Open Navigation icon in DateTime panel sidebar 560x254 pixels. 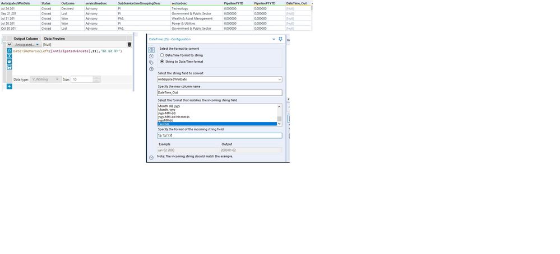[151, 57]
